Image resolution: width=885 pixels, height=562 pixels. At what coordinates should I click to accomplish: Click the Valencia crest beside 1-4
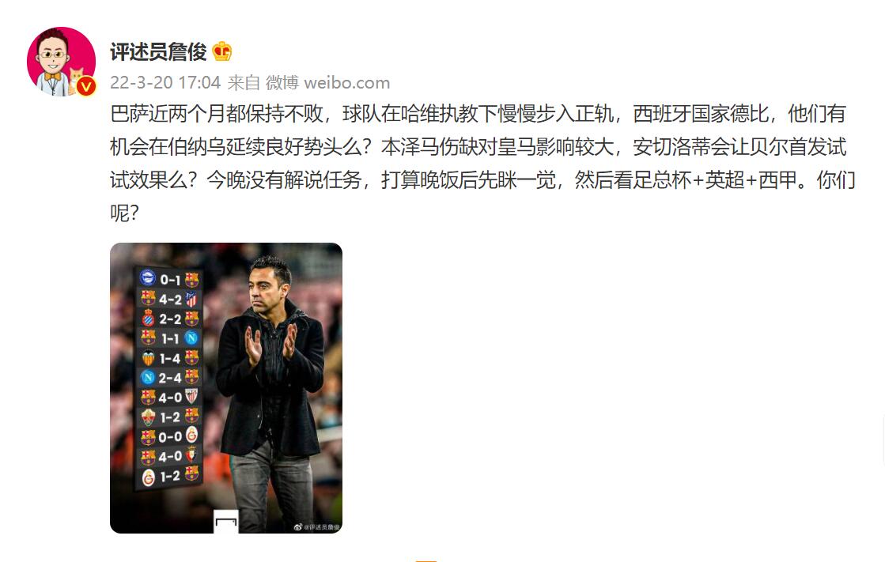click(148, 358)
